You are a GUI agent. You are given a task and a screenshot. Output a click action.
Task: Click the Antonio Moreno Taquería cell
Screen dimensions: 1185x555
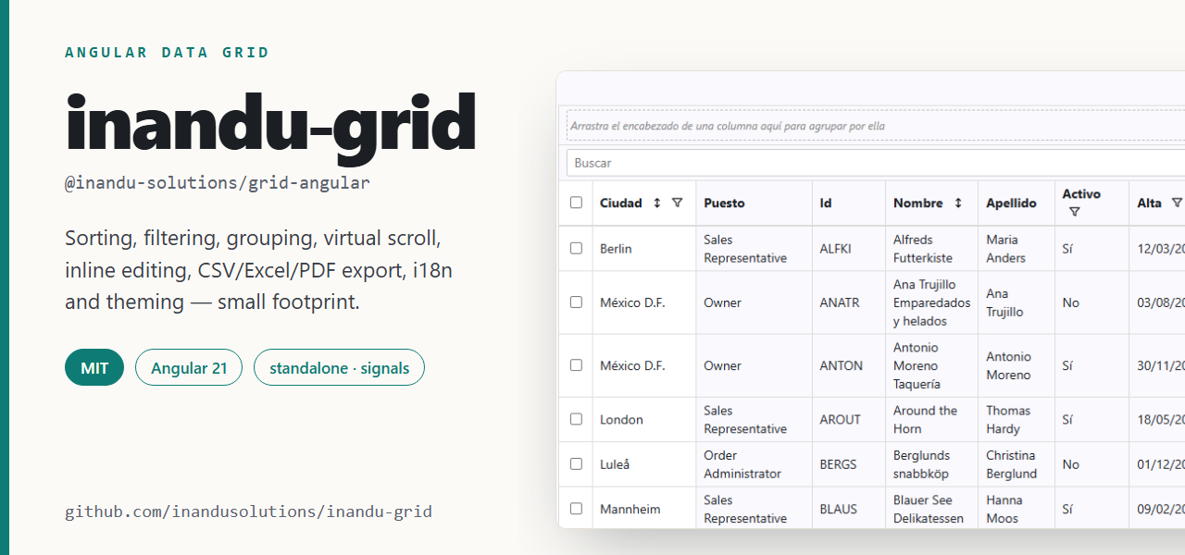[932, 365]
